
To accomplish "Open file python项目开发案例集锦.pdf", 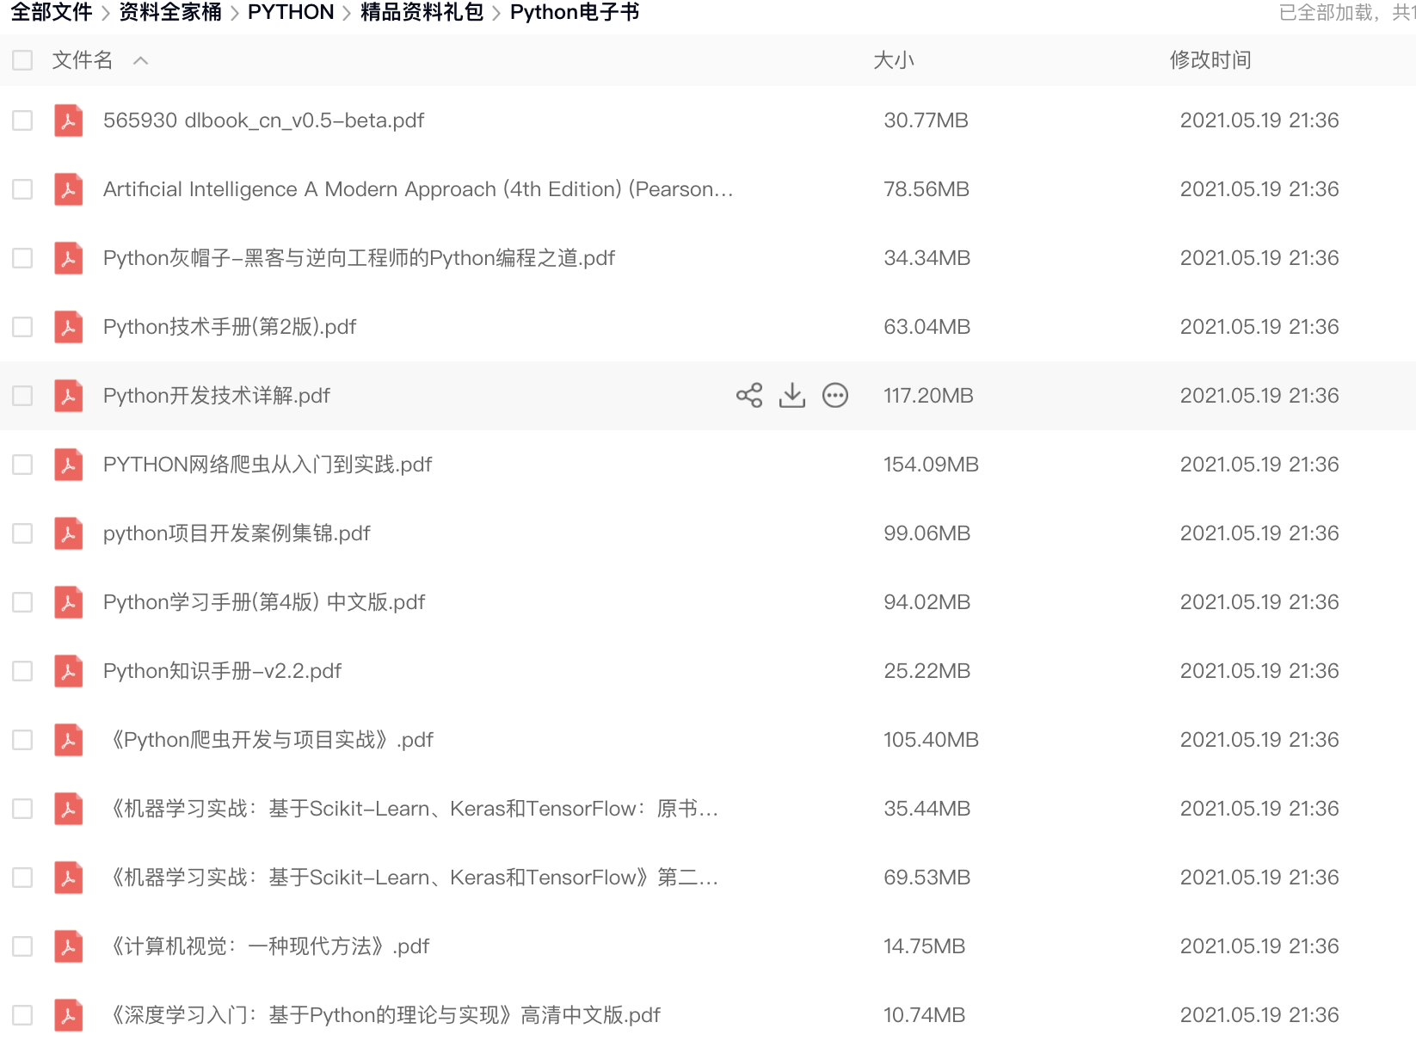I will [237, 533].
